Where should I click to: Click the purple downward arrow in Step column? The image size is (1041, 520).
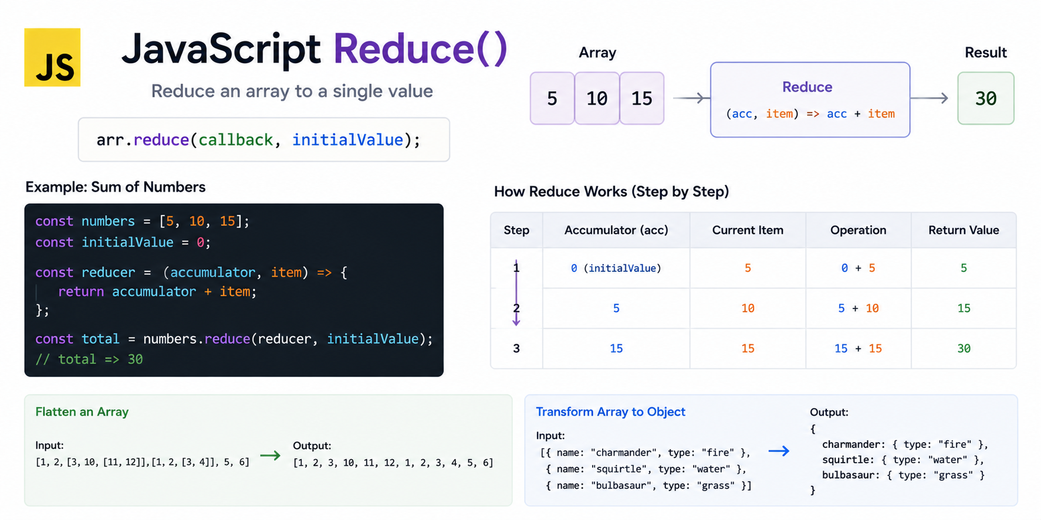pos(516,293)
